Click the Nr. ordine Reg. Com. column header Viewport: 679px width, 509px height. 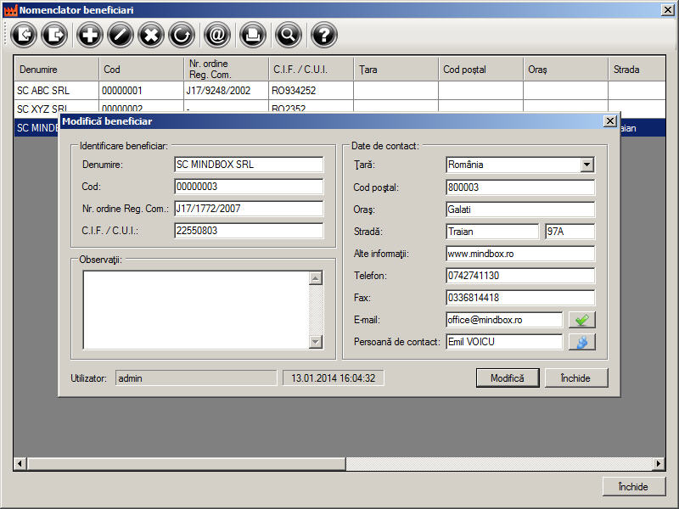click(226, 70)
